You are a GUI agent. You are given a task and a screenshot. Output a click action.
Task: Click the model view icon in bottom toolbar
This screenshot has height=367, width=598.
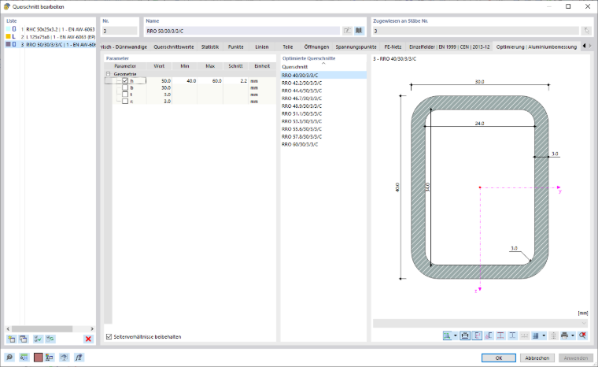coord(64,358)
